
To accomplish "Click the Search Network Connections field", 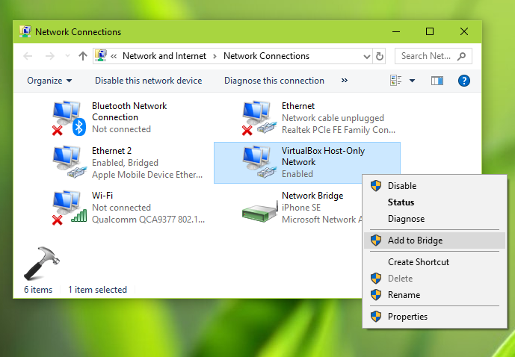I will click(x=426, y=56).
